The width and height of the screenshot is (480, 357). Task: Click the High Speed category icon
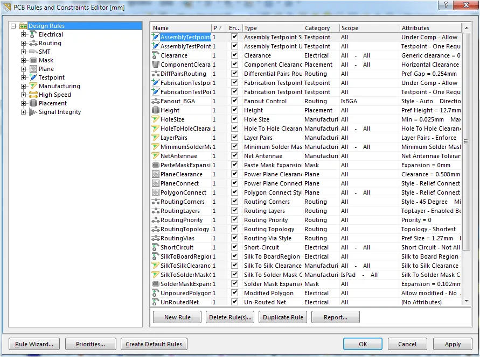(x=33, y=95)
